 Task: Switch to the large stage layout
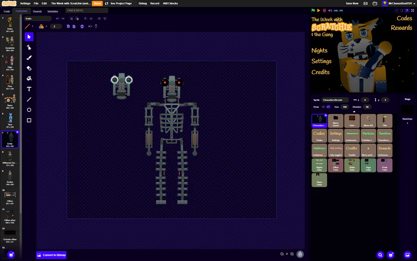407,10
